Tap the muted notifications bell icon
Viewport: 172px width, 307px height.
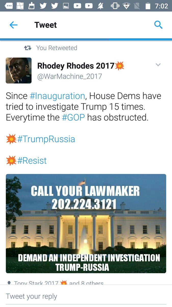coord(100,6)
